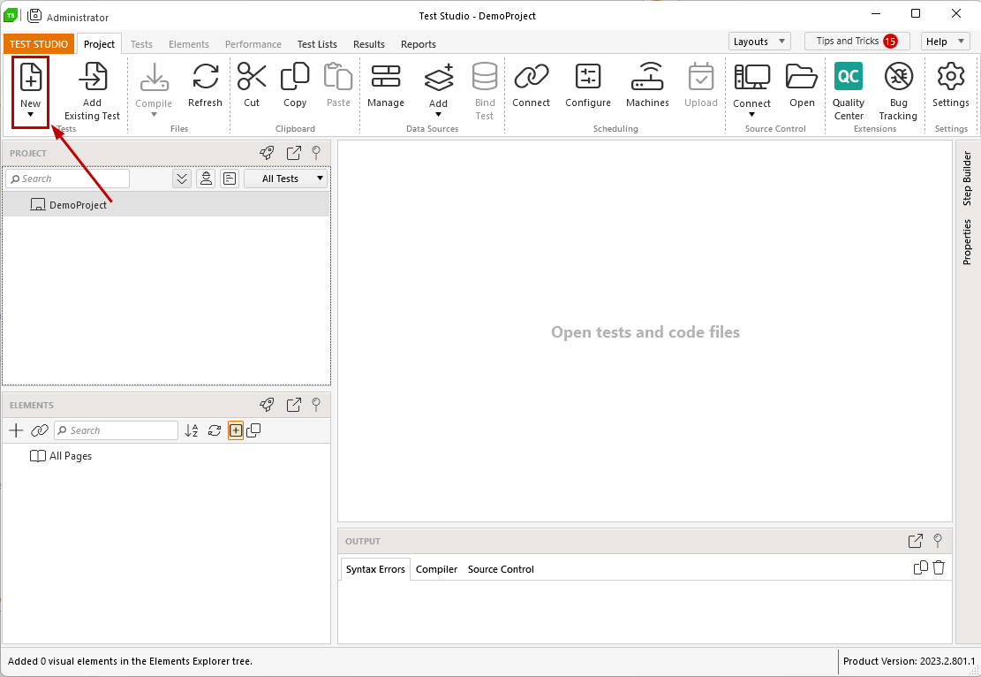Viewport: 981px width, 677px height.
Task: Click rocket icon in Elements panel header
Action: pos(268,405)
